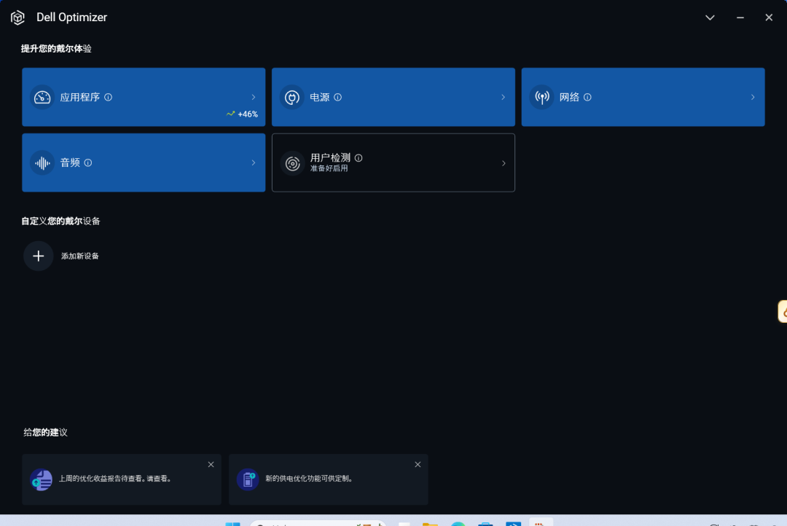Open the 应用程序 card label
This screenshot has width=787, height=526.
80,98
